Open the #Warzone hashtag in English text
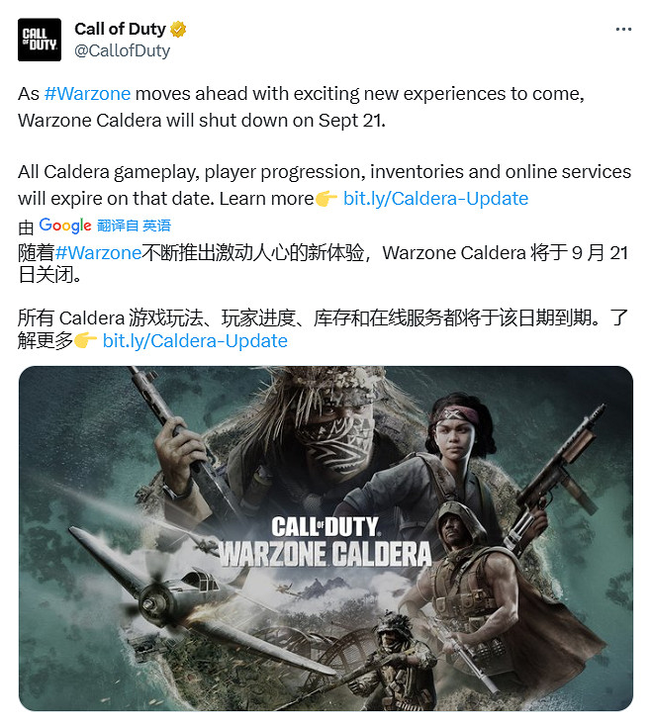 point(87,94)
